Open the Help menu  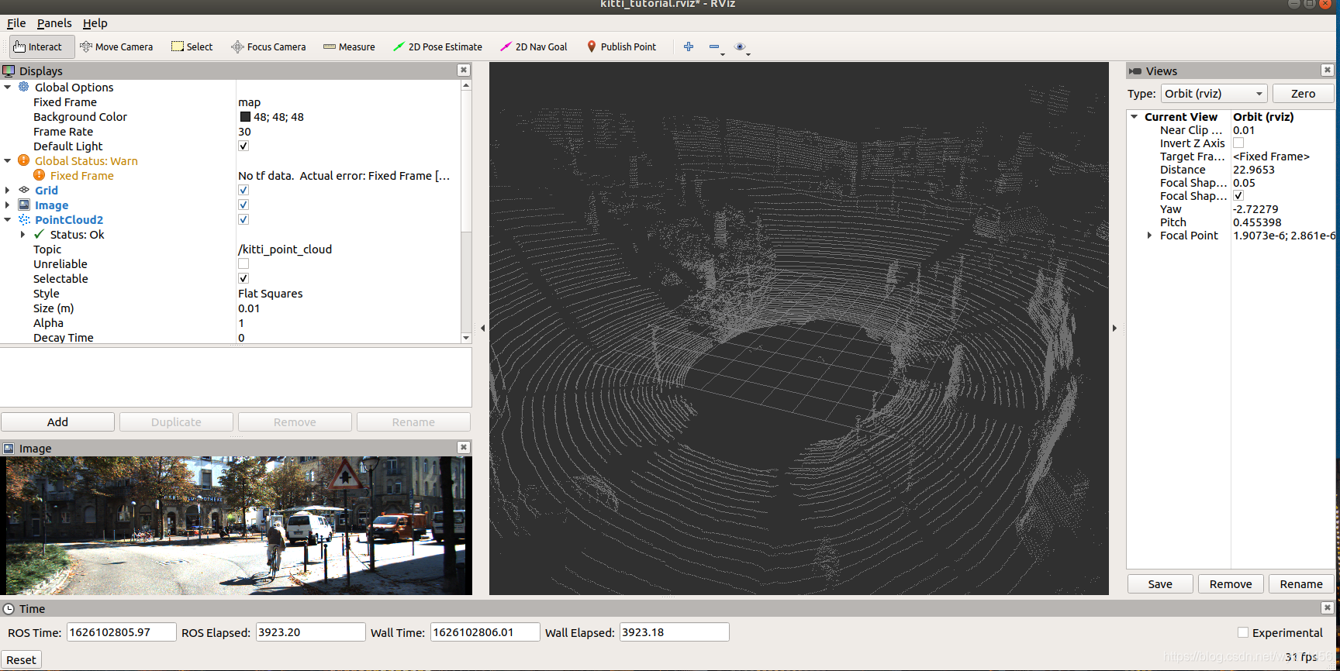point(95,23)
